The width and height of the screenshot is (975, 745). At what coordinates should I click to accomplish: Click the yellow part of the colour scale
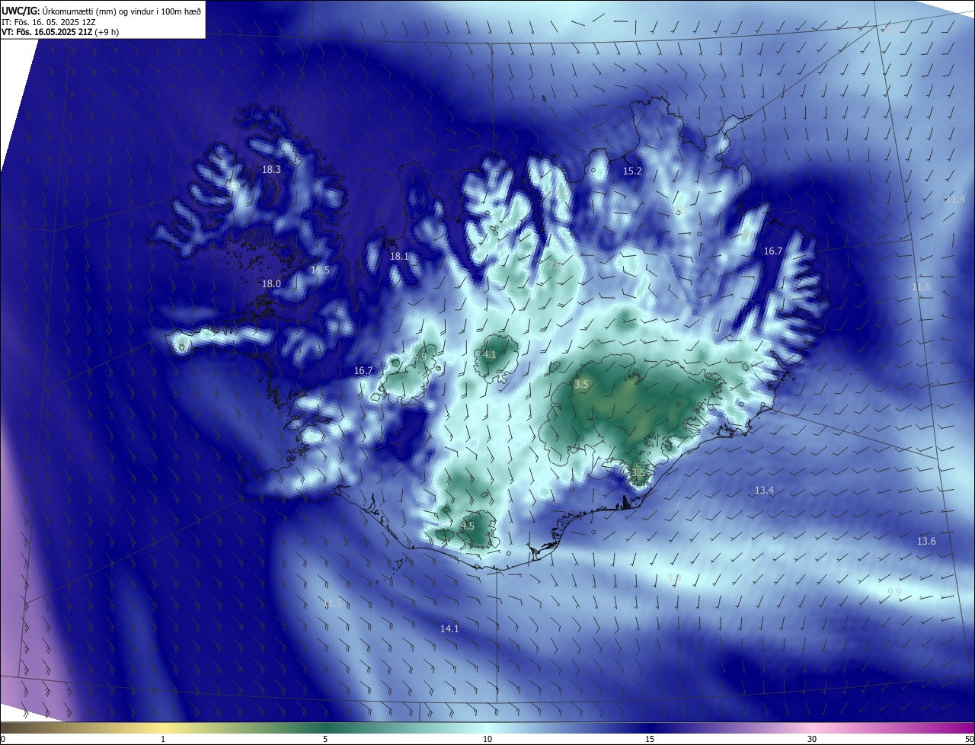pos(164,727)
